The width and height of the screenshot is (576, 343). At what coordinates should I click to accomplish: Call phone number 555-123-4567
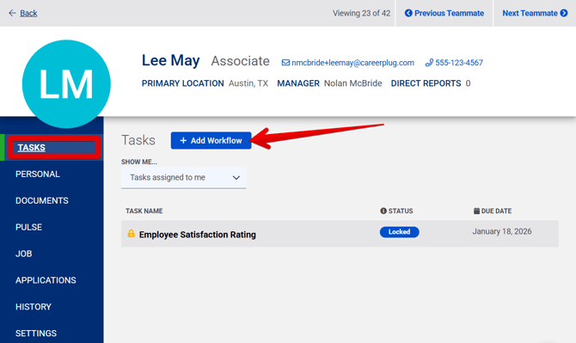pos(459,63)
